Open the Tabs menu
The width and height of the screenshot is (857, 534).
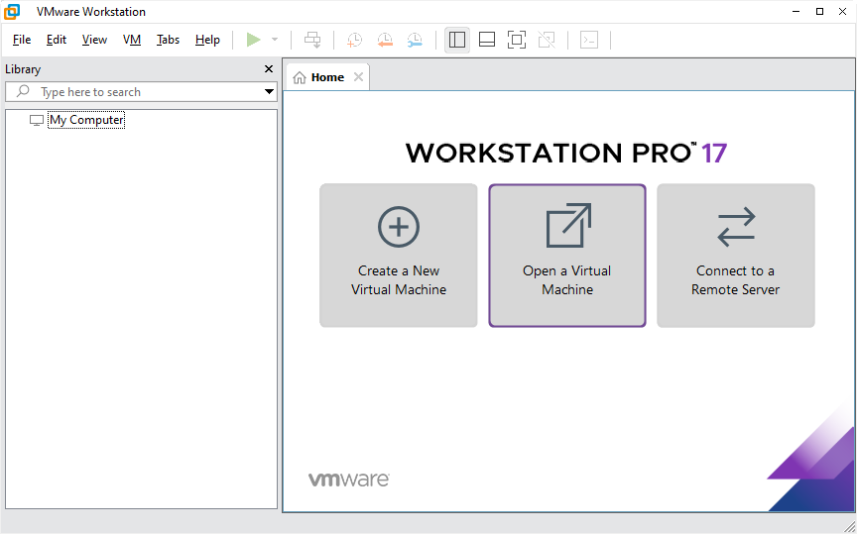(x=168, y=40)
